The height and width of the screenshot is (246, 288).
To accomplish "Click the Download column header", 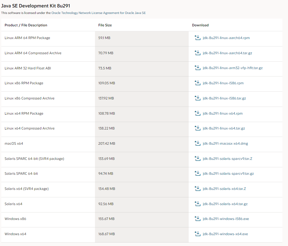I will click(x=200, y=25).
